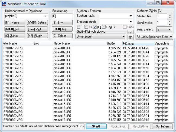The width and height of the screenshot is (176, 132).
Task: Select the file P7080801.JPG
Action: [13, 120]
